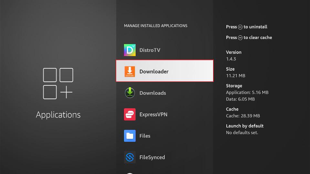Click the Applications title label
This screenshot has width=310, height=174.
(x=58, y=115)
